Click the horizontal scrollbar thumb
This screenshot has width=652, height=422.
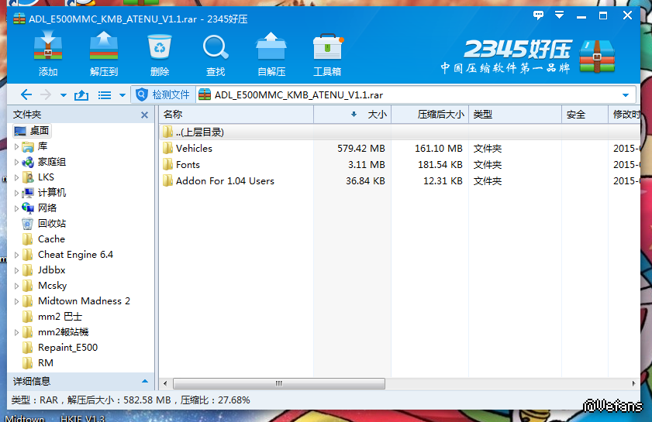click(x=278, y=383)
